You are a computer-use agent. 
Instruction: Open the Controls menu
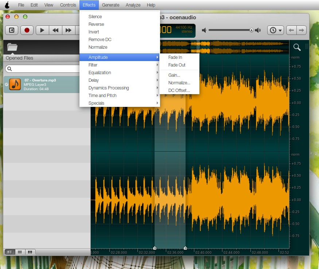click(68, 5)
